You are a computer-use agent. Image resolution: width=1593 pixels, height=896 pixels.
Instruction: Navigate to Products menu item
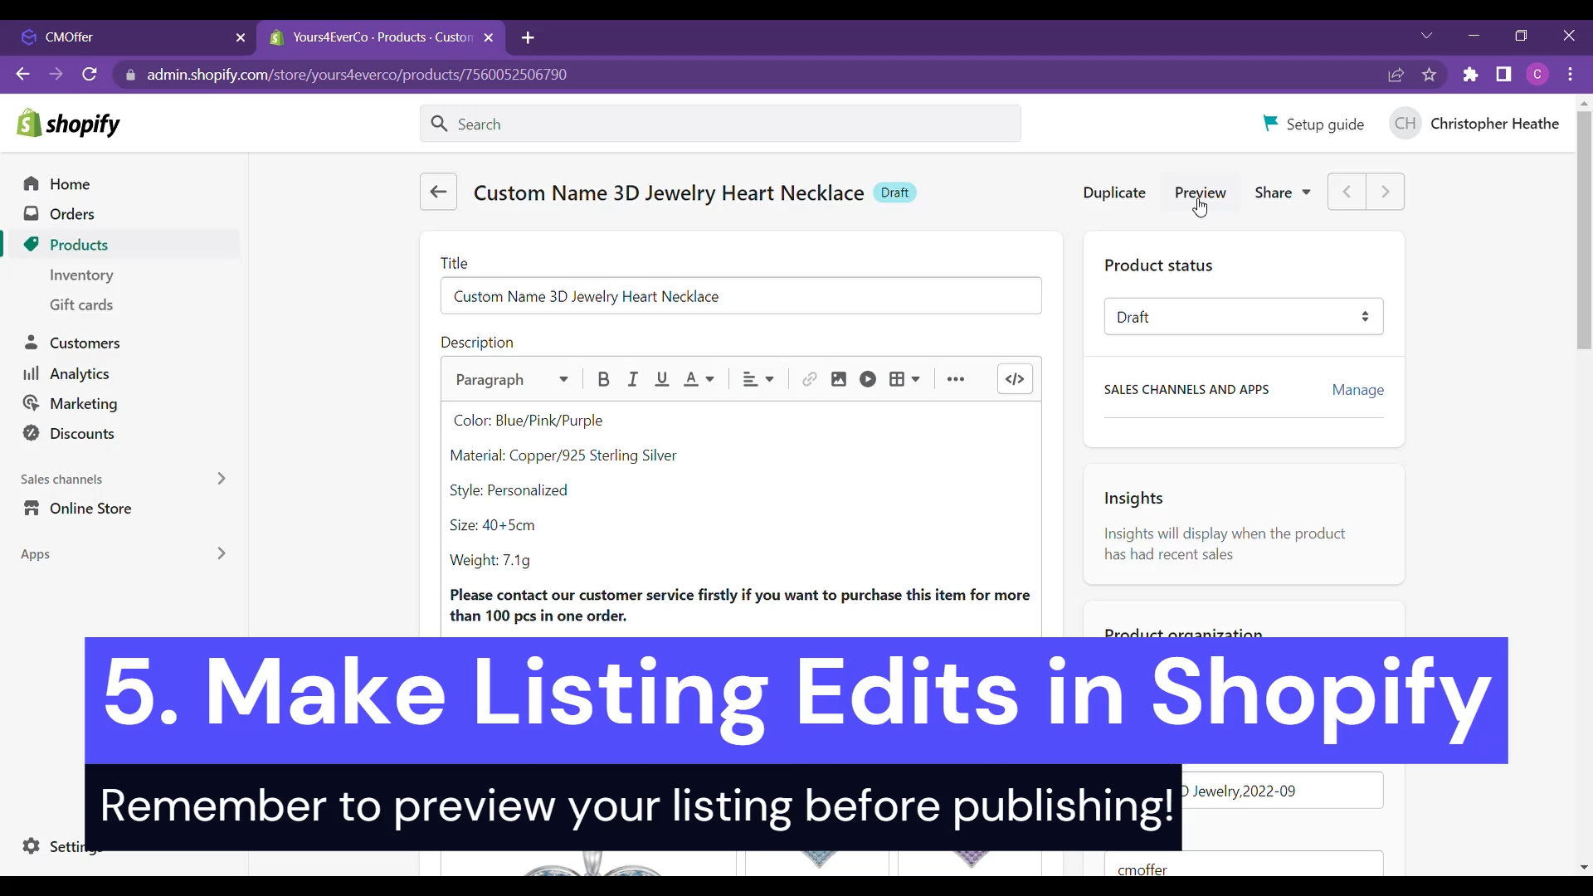78,244
